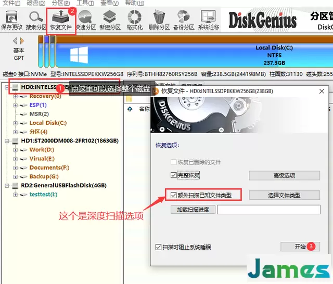Image resolution: width=333 pixels, height=284 pixels.
Task: Click the scan progress file path field
Action: [x=268, y=210]
